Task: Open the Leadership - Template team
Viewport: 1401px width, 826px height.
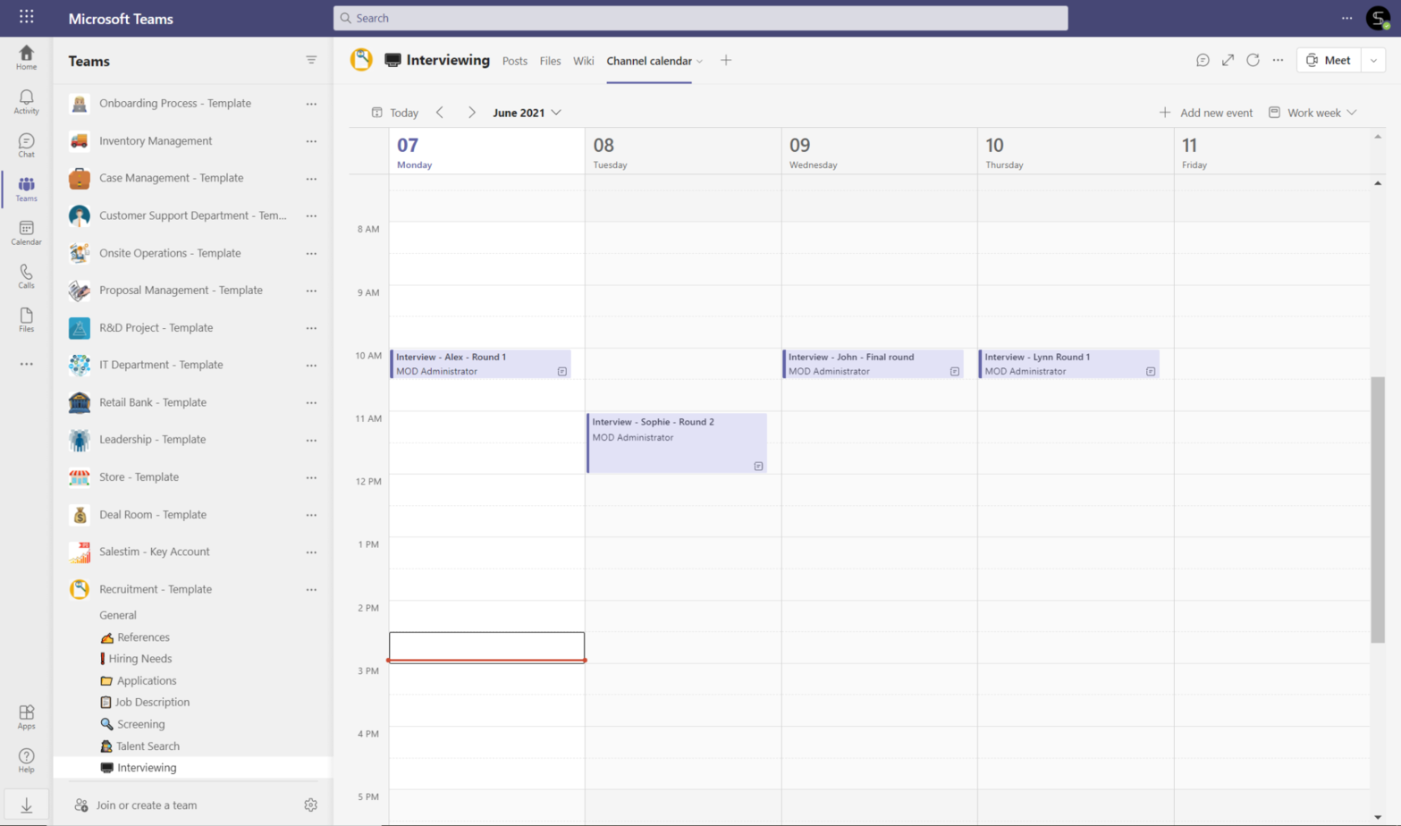Action: 152,440
